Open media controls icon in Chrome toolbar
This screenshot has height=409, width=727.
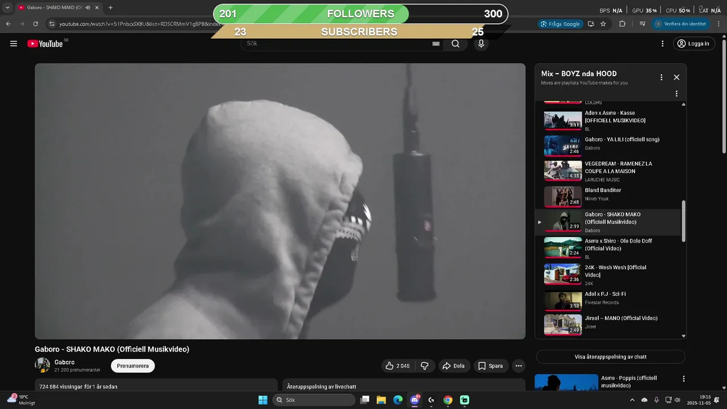pos(642,24)
